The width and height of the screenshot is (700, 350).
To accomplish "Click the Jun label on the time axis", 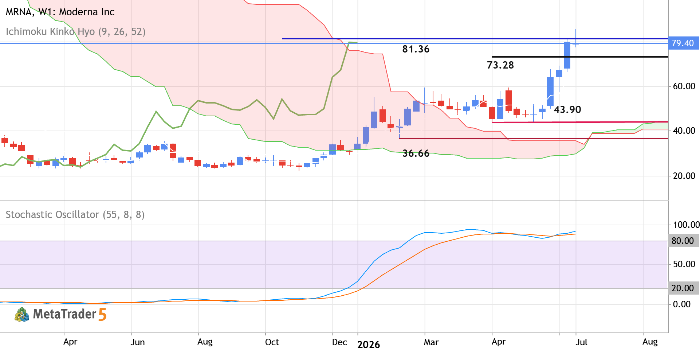I will [x=138, y=342].
